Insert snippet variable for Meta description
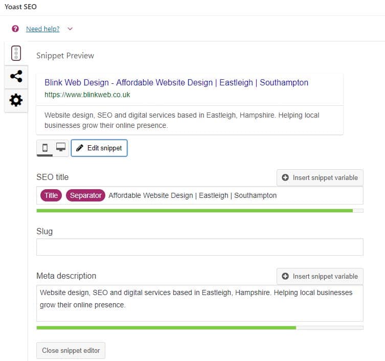 click(320, 276)
